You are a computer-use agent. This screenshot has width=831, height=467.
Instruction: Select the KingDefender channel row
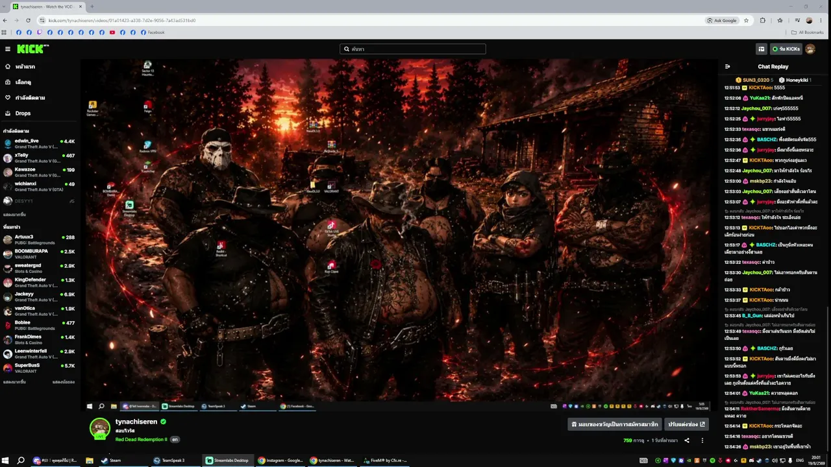pyautogui.click(x=39, y=282)
